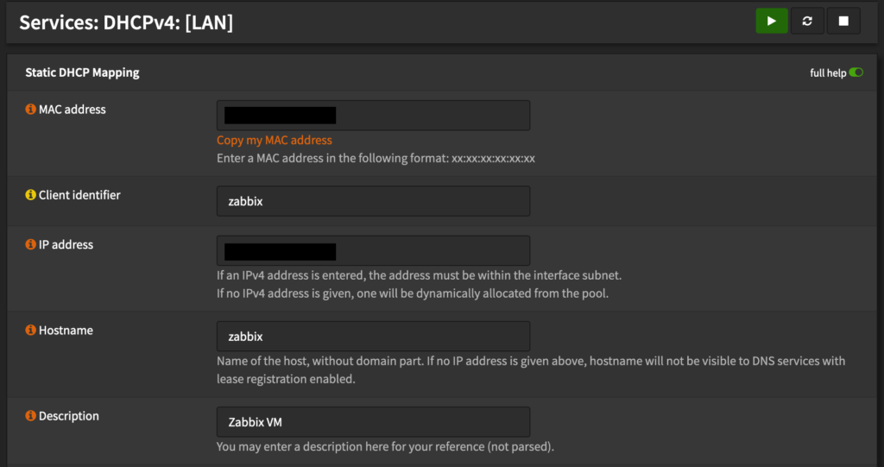Click the Hostname label text
Viewport: 884px width, 467px height.
pyautogui.click(x=66, y=331)
